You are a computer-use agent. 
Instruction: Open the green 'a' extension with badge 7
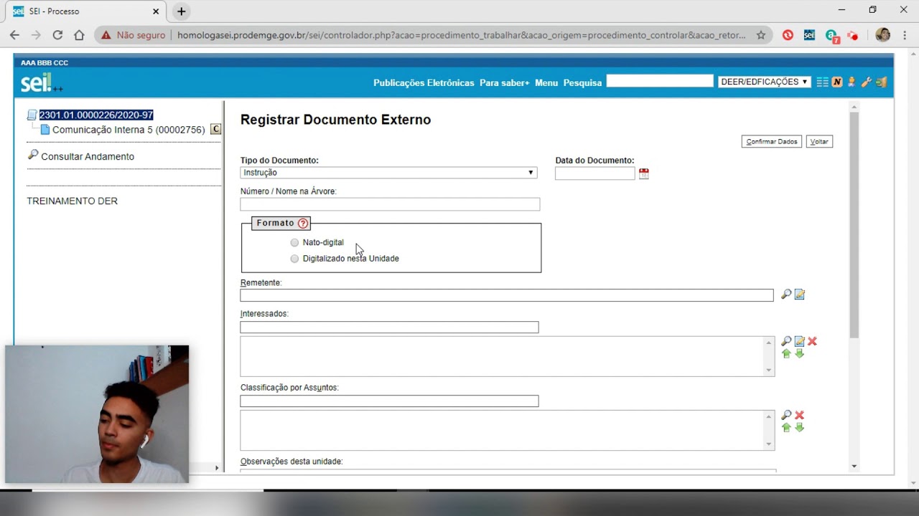point(831,36)
